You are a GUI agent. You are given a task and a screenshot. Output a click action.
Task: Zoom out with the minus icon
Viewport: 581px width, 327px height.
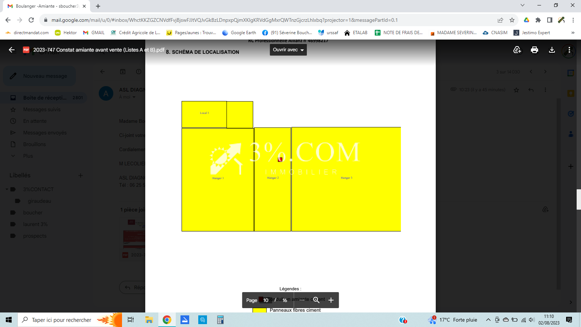coord(302,300)
